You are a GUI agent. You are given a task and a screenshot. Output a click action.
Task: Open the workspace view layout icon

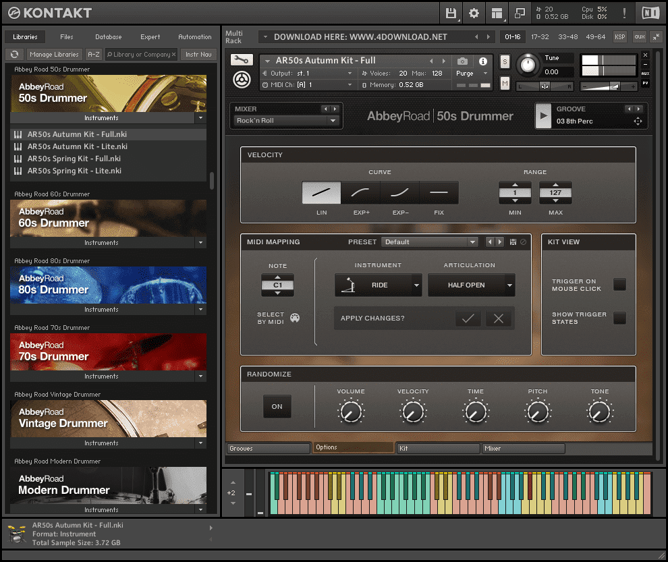(x=497, y=12)
